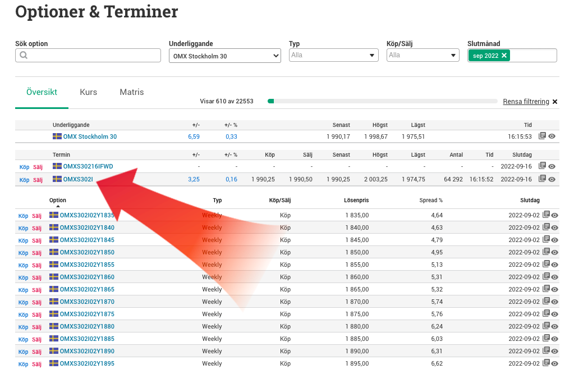
Task: Toggle the eye watch icon for OMXS302I
Action: 552,180
